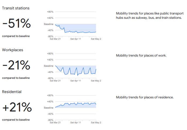The image size is (187, 130).
Task: Click the places of residence description text
Action: click(145, 97)
